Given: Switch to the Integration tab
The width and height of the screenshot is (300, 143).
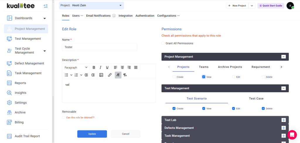Looking at the screenshot, I should click(125, 16).
